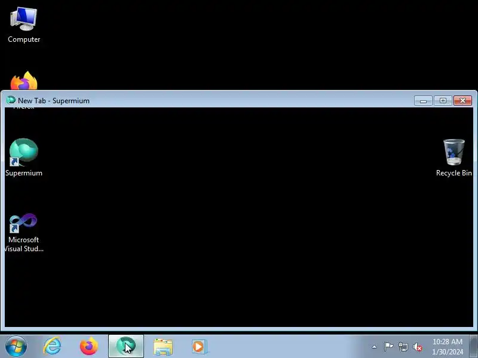This screenshot has width=478, height=358.
Task: Select the Firefox desktop shortcut icon
Action: (x=24, y=81)
